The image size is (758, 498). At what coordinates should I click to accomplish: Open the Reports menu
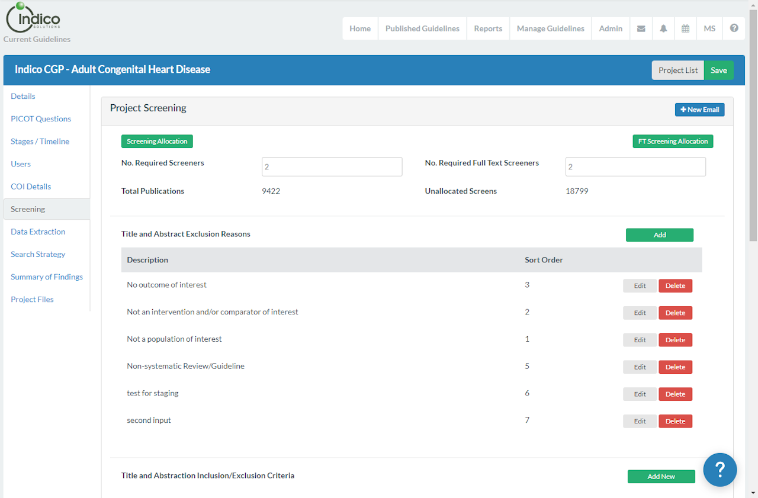point(488,28)
